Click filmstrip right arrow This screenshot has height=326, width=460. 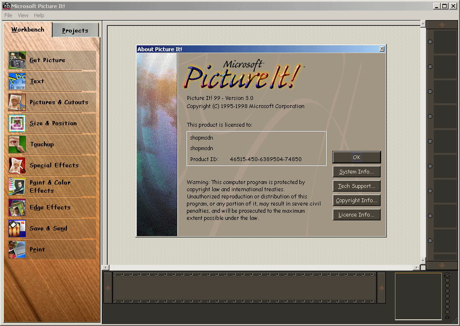click(382, 288)
